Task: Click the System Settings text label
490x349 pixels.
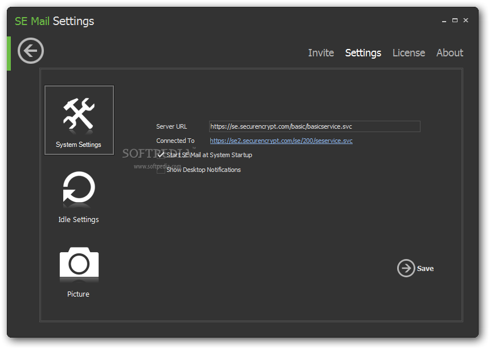Action: click(79, 145)
